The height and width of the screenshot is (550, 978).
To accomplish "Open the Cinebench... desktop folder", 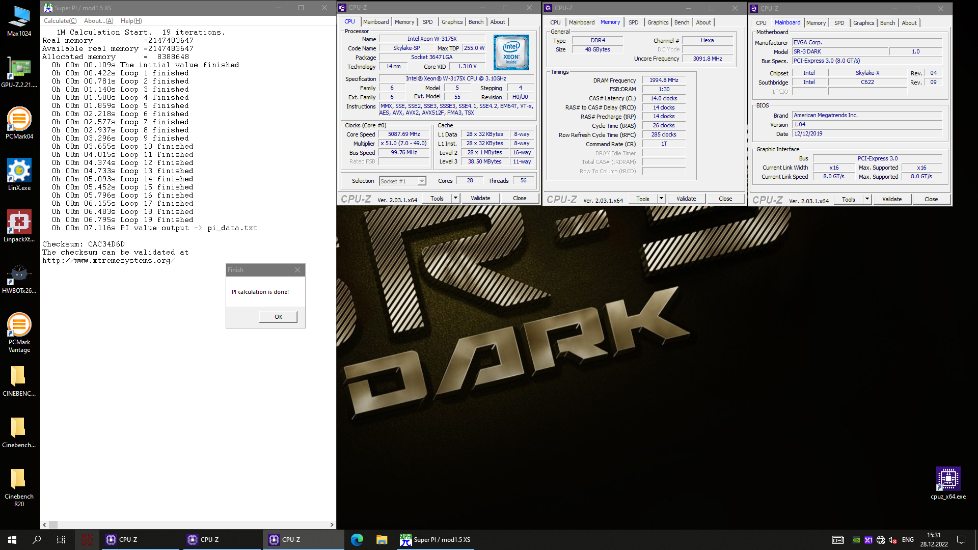I will point(19,433).
